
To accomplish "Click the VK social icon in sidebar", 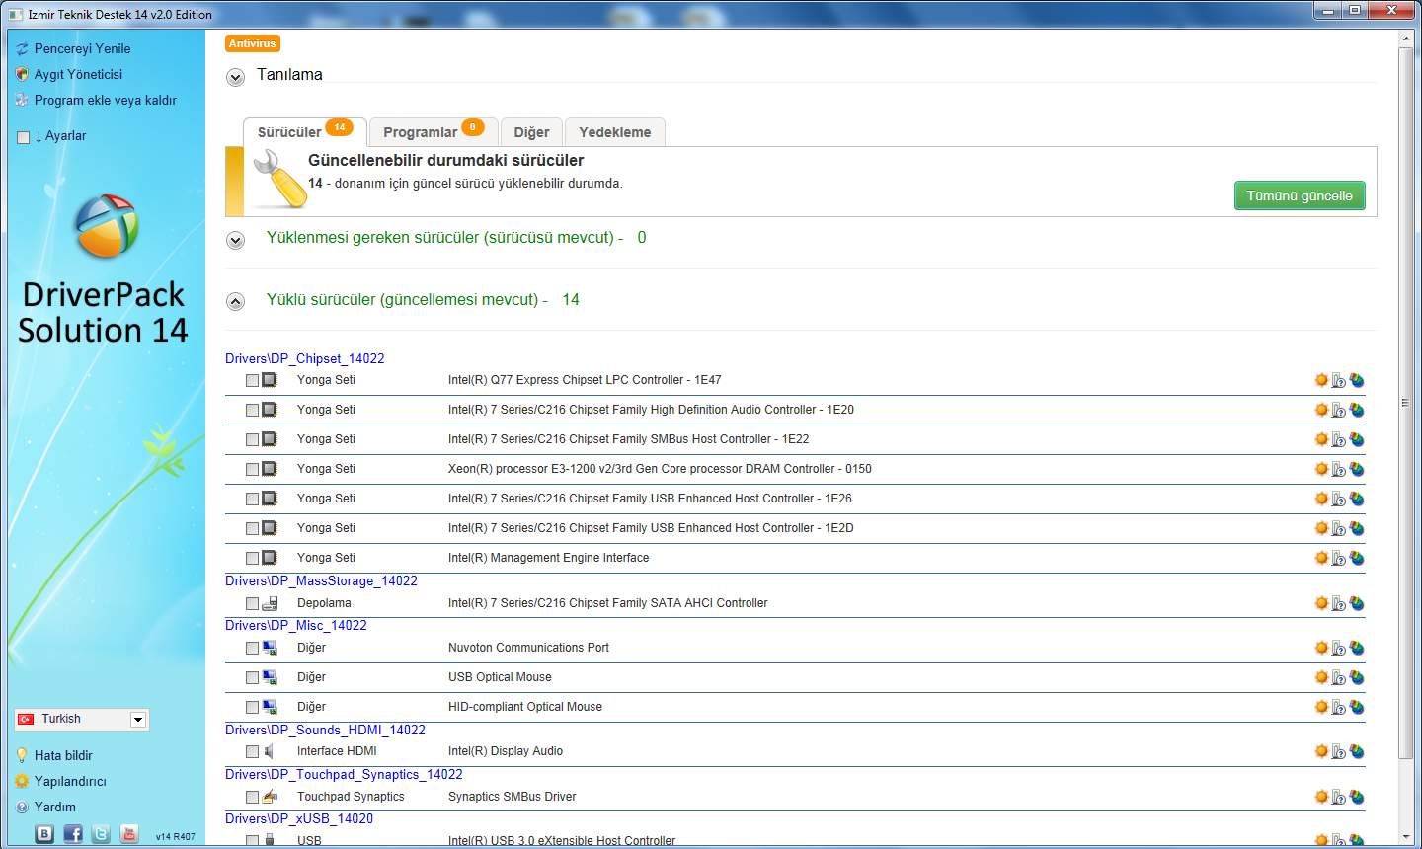I will pyautogui.click(x=44, y=834).
